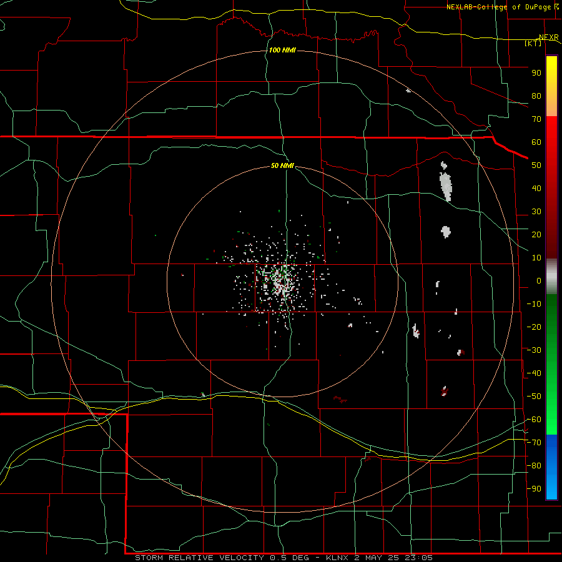562x562 pixels.
Task: Click the 0 scale label
Action: (x=539, y=280)
